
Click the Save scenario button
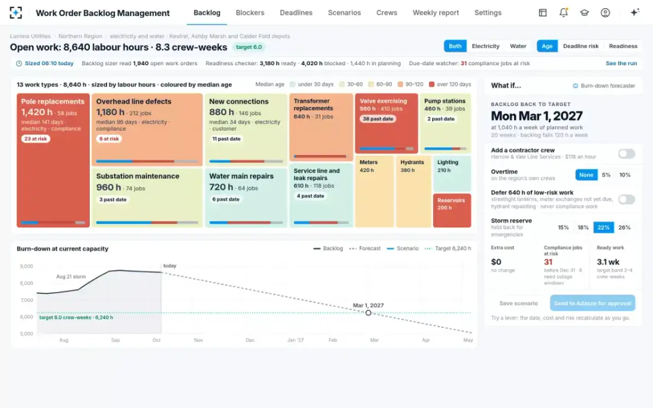(x=519, y=304)
